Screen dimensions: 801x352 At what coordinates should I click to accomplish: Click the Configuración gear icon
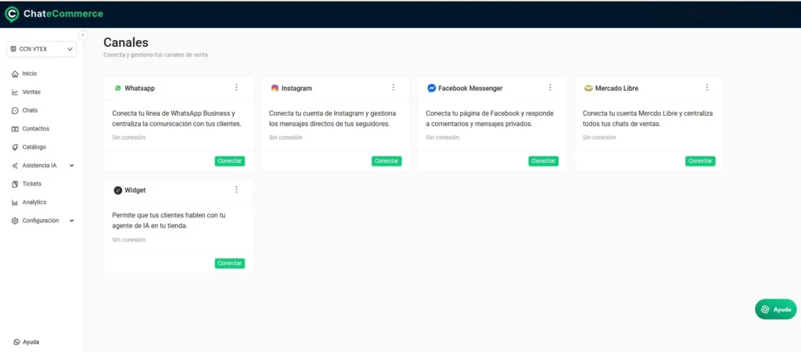point(15,221)
